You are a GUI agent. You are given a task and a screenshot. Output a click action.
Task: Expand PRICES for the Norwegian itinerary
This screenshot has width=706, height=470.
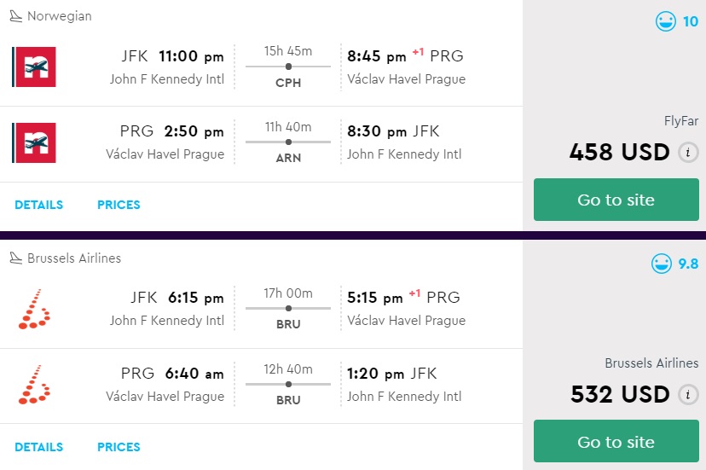[x=119, y=205]
